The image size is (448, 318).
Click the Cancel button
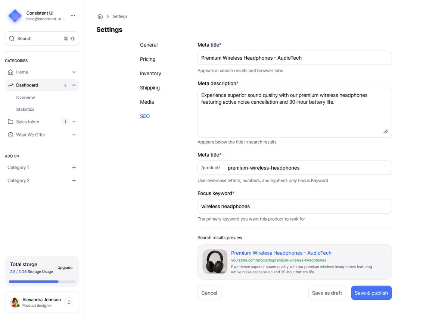209,293
